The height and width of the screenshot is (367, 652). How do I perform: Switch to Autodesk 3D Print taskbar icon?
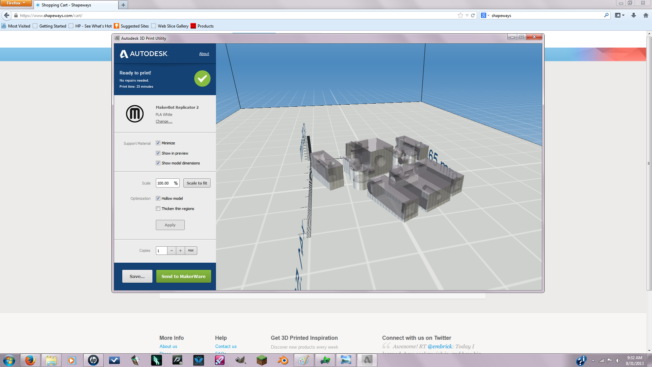coord(367,360)
